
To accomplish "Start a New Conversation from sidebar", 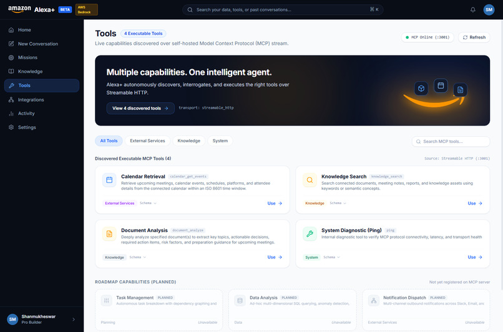I will 42,44.
